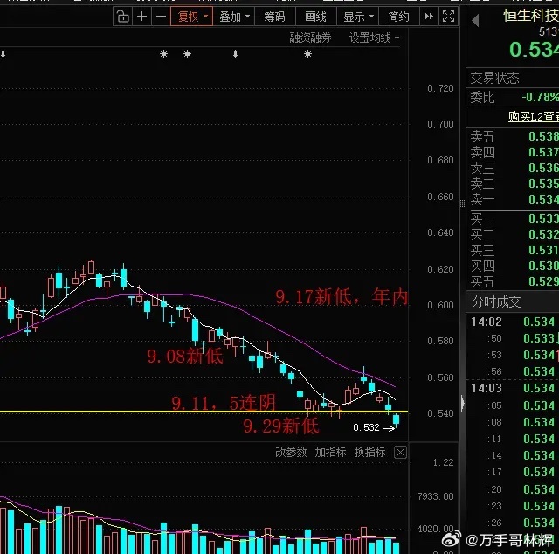The height and width of the screenshot is (554, 559).
Task: Click 融资融券 margin trading label
Action: coord(310,38)
